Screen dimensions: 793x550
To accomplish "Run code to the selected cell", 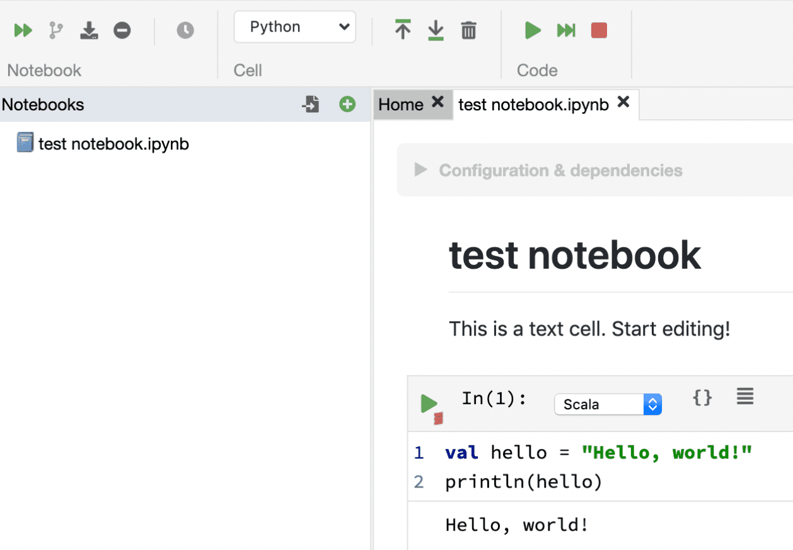I will point(565,30).
